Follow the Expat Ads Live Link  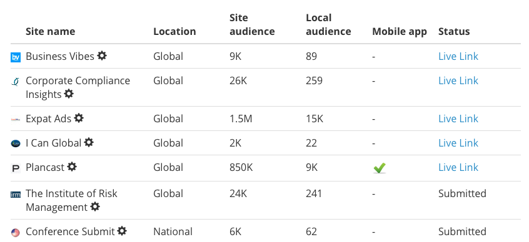click(x=458, y=119)
